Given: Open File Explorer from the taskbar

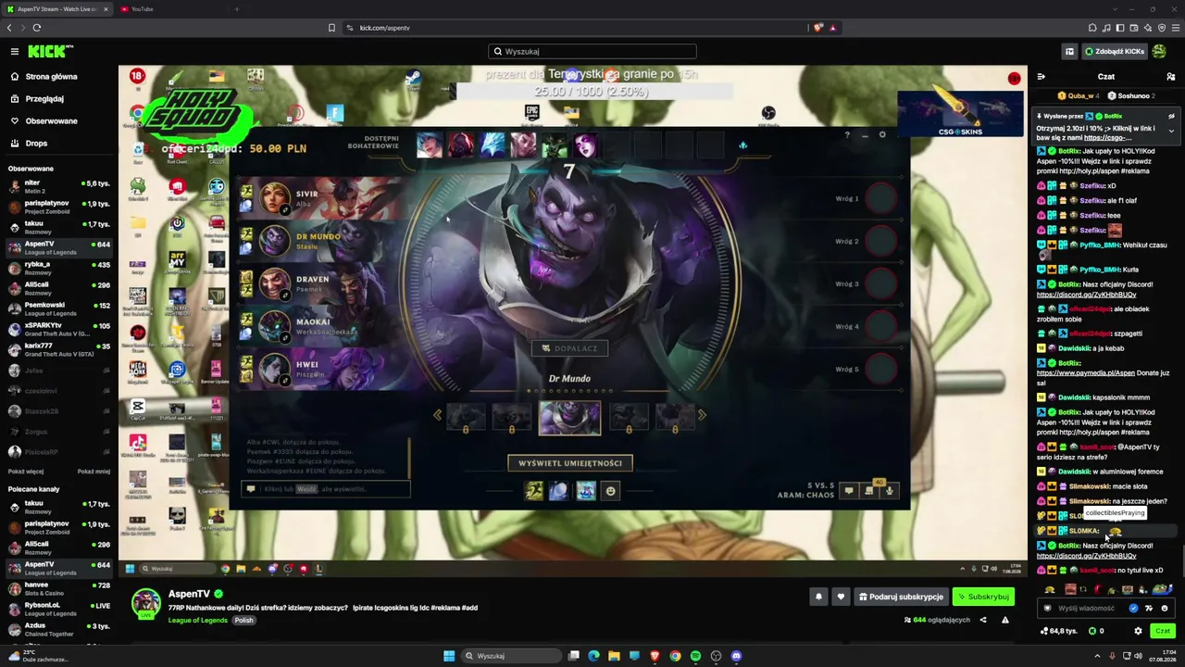Looking at the screenshot, I should (x=614, y=656).
